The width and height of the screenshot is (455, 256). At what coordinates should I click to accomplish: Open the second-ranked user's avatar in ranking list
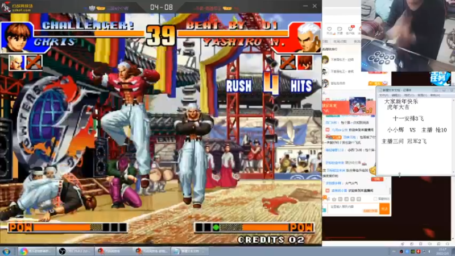(325, 72)
